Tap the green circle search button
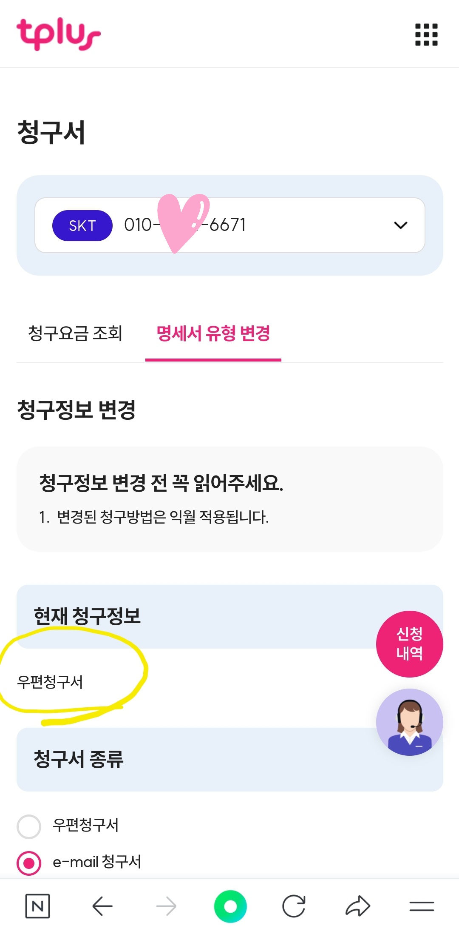Screen dimensions: 459x934 (x=230, y=906)
